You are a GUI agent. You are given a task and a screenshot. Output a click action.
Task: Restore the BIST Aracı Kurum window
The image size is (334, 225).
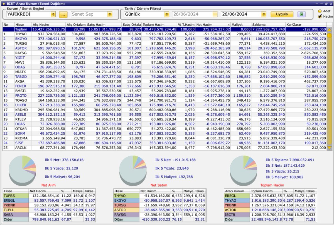326,4
